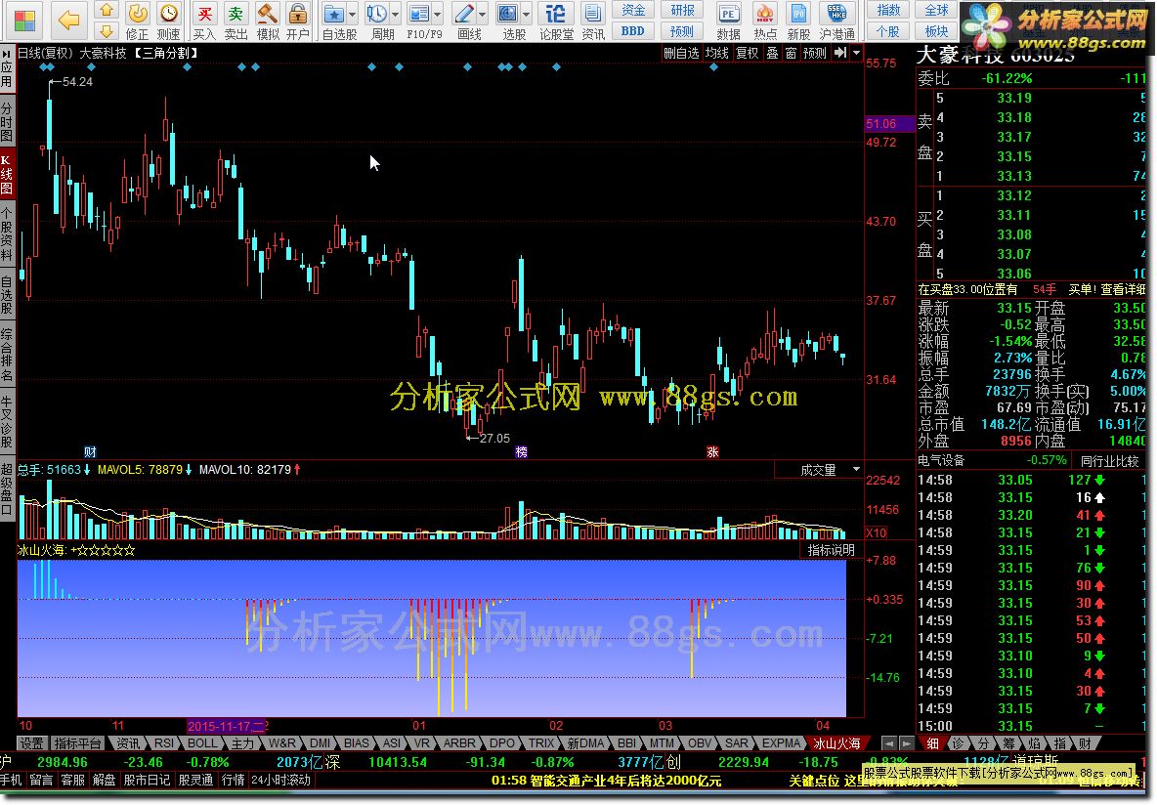
Task: Click the 买入 buy icon
Action: pos(204,21)
